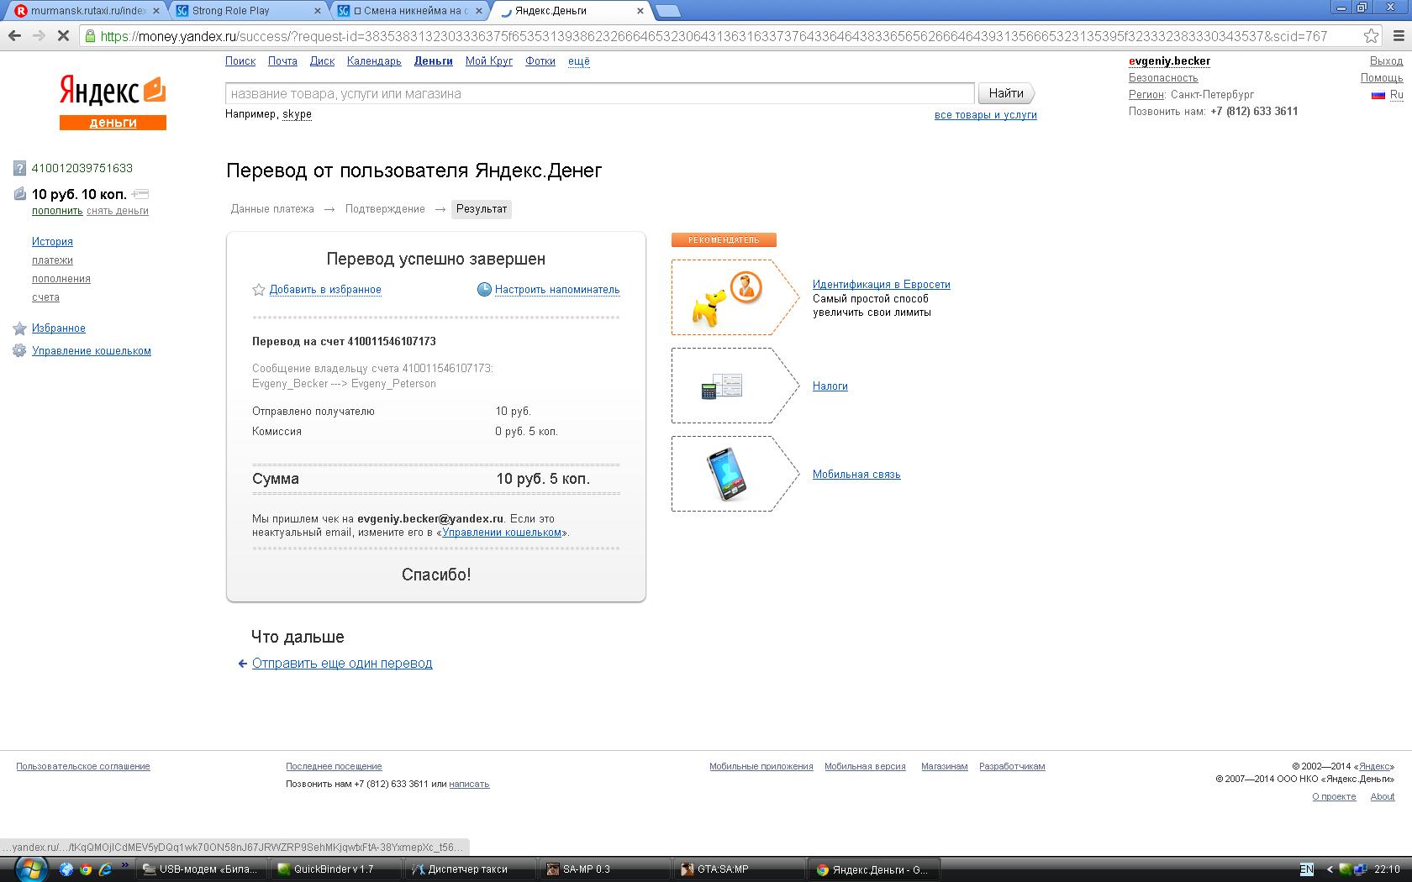
Task: Open Мой Круг in top navigation
Action: (x=489, y=61)
